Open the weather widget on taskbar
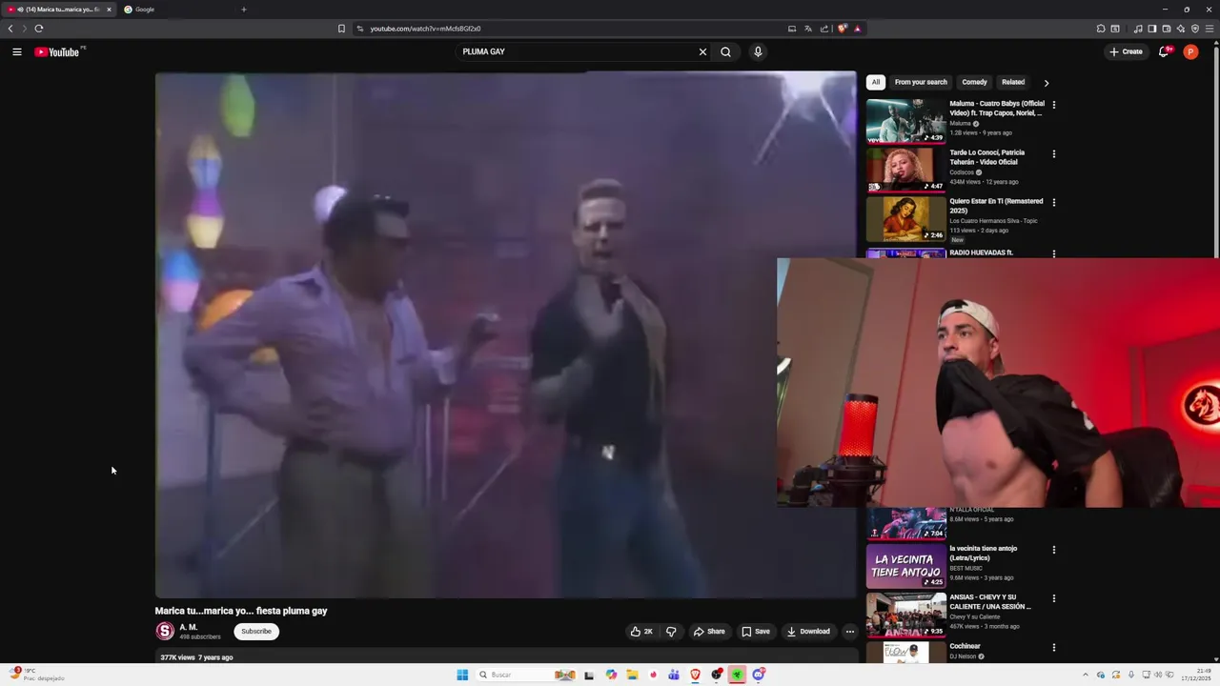This screenshot has height=686, width=1220. point(38,675)
